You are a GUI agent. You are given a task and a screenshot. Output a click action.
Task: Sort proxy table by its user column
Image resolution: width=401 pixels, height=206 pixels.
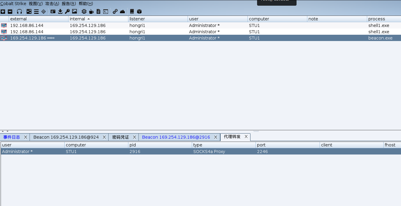33,145
